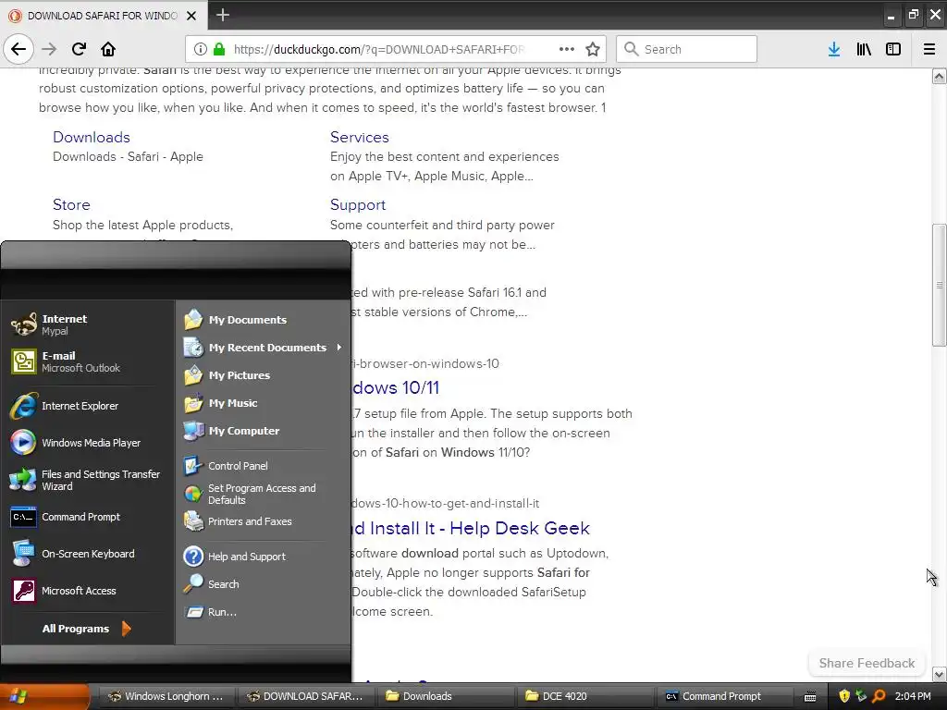Open the browser home page
Image resolution: width=947 pixels, height=710 pixels.
108,49
